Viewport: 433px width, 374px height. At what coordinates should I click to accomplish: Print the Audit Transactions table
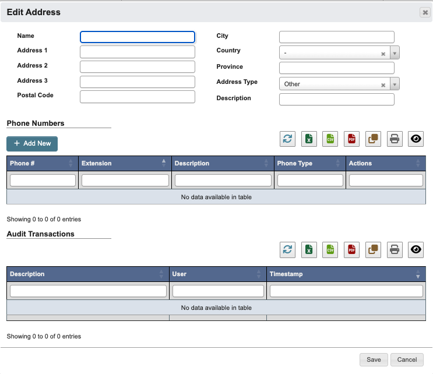[x=395, y=250]
